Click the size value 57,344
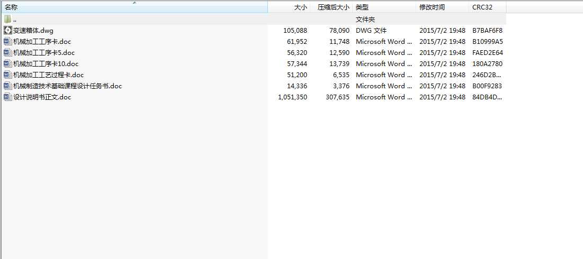This screenshot has width=583, height=259. [297, 64]
